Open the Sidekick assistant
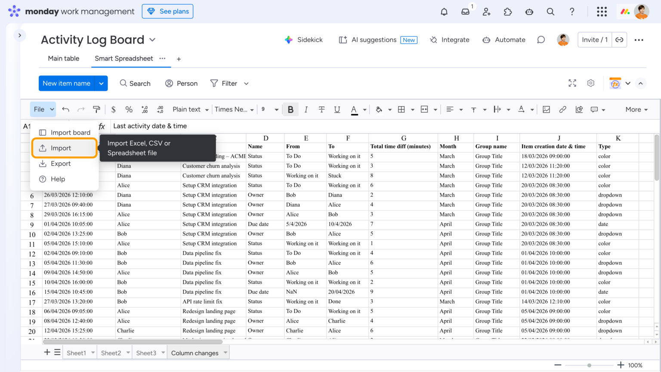The width and height of the screenshot is (661, 372). pos(304,40)
